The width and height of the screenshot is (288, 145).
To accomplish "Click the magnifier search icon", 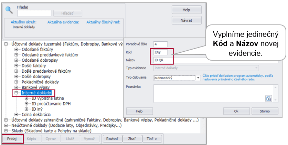I will (9, 10).
